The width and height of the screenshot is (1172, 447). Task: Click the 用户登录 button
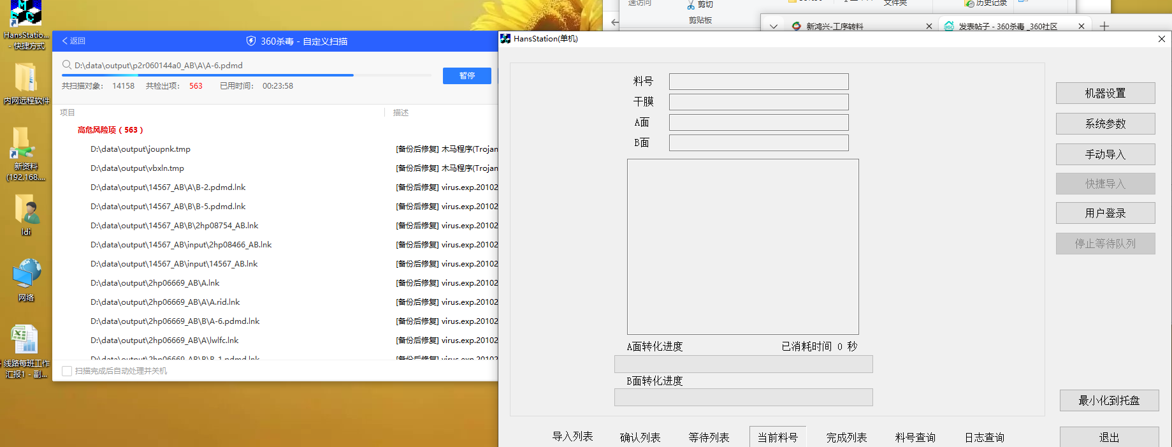[1105, 213]
